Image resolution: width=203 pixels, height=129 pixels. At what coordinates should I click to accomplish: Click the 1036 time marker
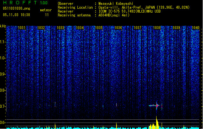point(118,28)
